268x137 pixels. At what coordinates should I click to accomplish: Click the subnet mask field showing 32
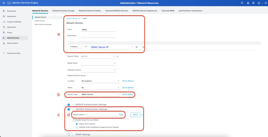[138, 47]
